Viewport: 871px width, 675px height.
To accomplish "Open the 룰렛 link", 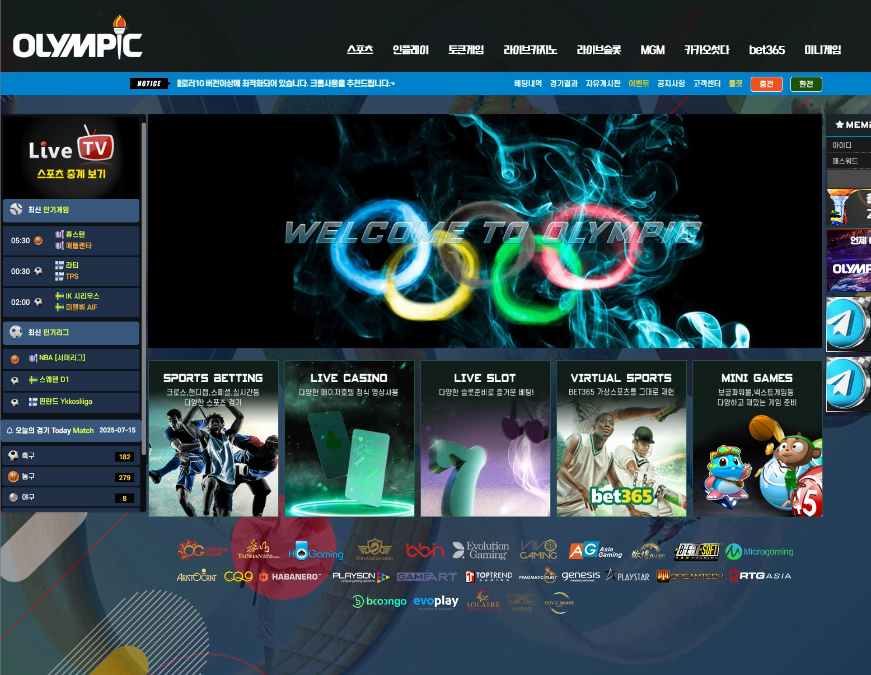I will click(x=736, y=83).
